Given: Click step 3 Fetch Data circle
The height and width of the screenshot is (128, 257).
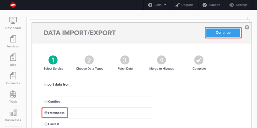Looking at the screenshot, I should (x=125, y=60).
